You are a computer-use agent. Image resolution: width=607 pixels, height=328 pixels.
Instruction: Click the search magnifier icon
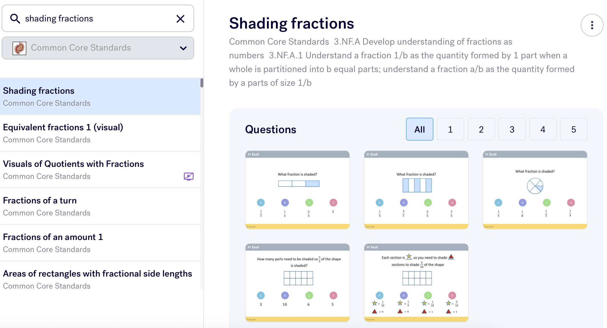[x=15, y=19]
